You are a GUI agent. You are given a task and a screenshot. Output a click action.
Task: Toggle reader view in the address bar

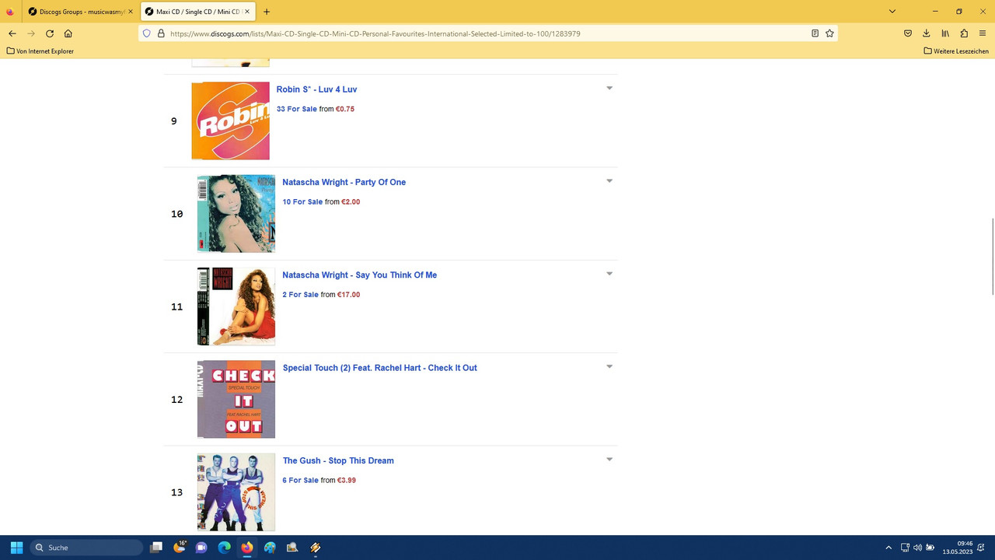[x=815, y=33]
